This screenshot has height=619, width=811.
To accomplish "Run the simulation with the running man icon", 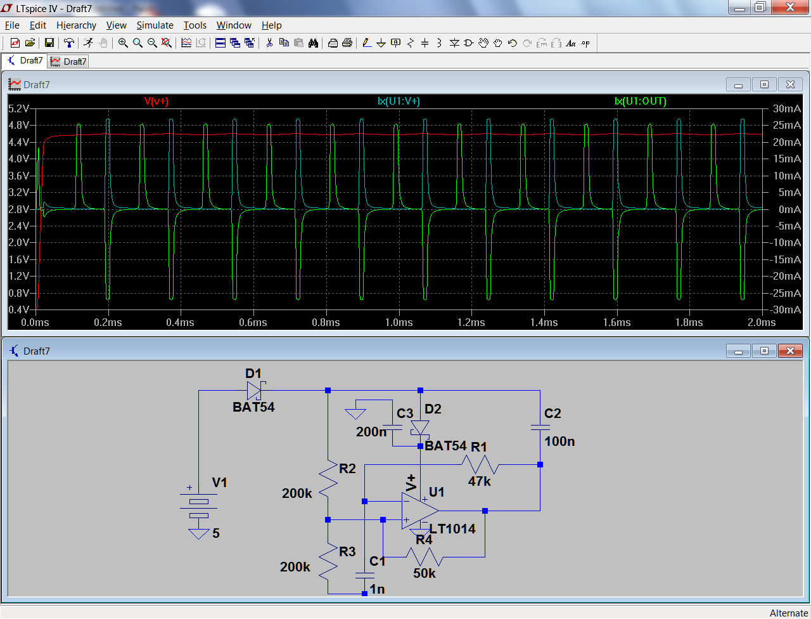I will [89, 42].
